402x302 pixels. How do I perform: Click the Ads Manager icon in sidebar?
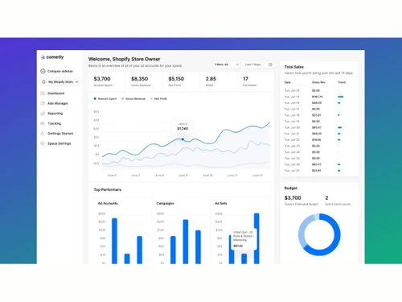click(x=43, y=103)
